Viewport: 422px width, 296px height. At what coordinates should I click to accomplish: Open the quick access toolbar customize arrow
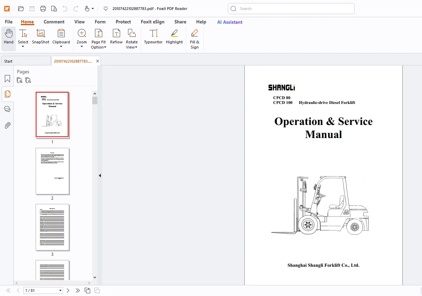tap(106, 9)
